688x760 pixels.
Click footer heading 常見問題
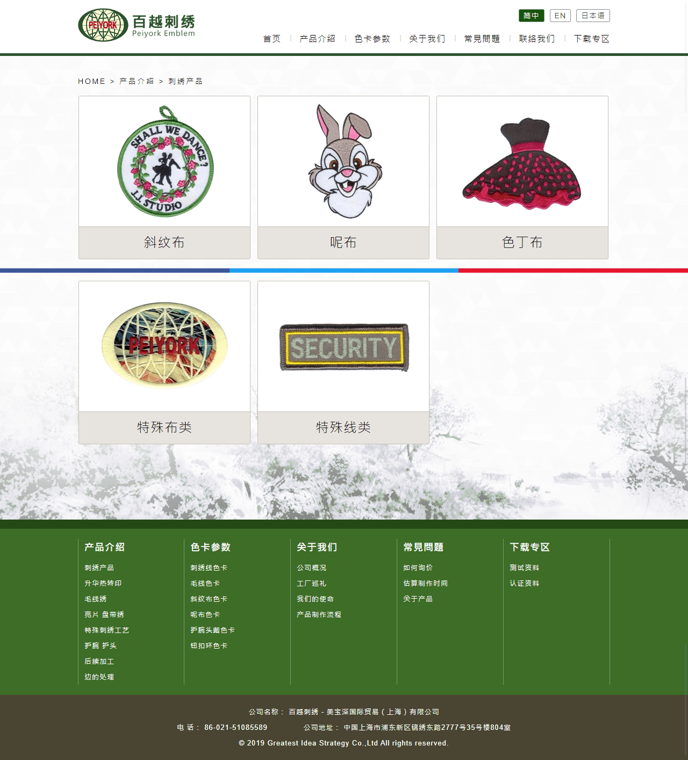(424, 547)
